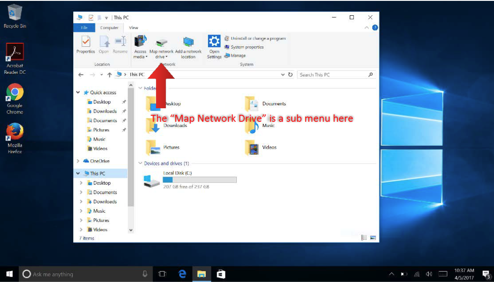
Task: Click the navigation pane scroll-up arrow
Action: (131, 85)
